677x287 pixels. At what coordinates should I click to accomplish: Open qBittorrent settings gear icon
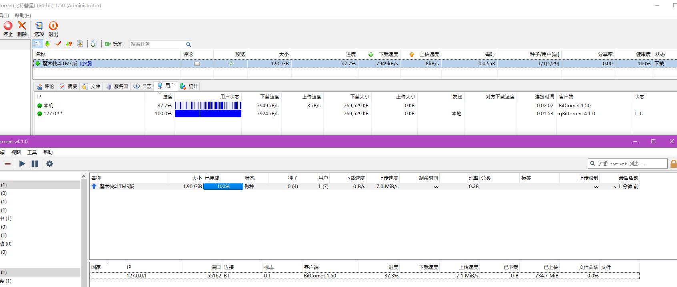click(50, 164)
